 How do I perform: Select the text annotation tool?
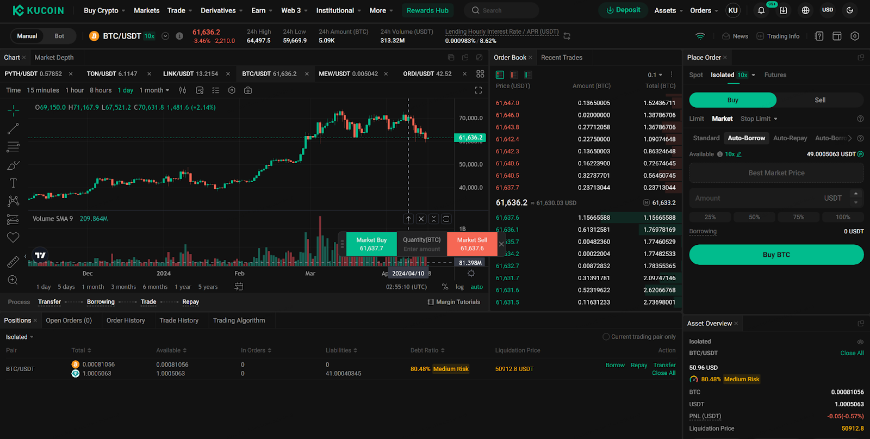[13, 183]
